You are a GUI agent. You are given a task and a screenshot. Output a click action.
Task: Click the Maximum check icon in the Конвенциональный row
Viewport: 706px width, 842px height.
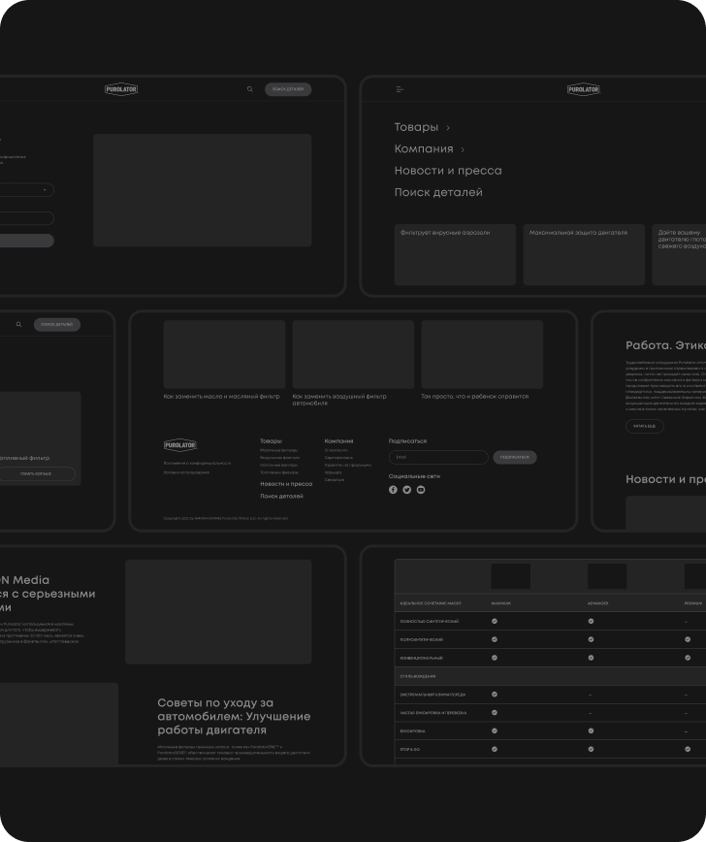tap(495, 658)
